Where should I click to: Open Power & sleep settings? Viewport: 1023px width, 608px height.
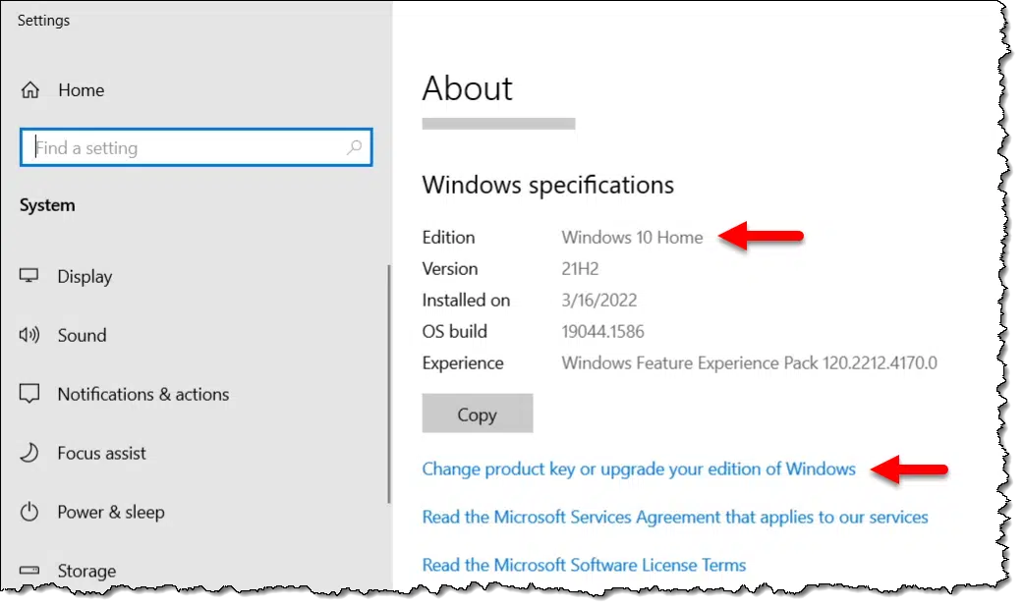tap(111, 512)
